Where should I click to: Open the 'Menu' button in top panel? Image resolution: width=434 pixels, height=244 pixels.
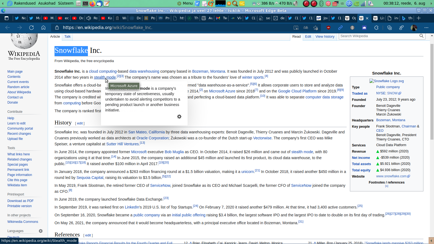point(185,3)
